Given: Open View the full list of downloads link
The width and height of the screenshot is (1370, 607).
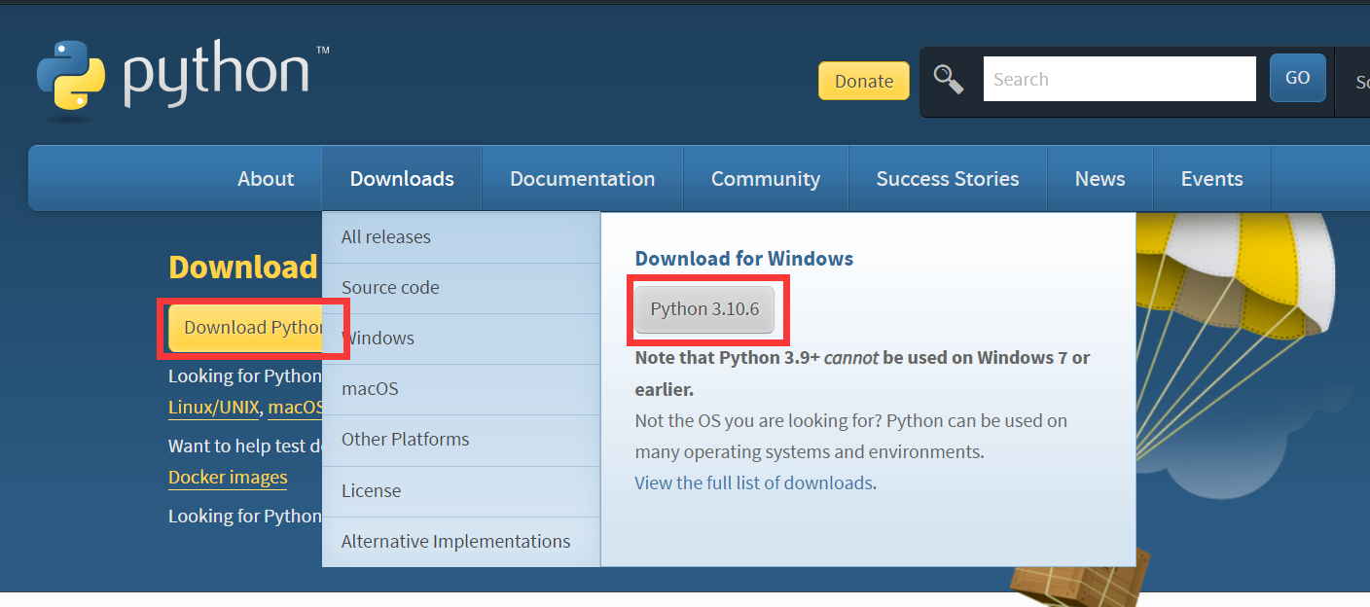Looking at the screenshot, I should pyautogui.click(x=754, y=482).
